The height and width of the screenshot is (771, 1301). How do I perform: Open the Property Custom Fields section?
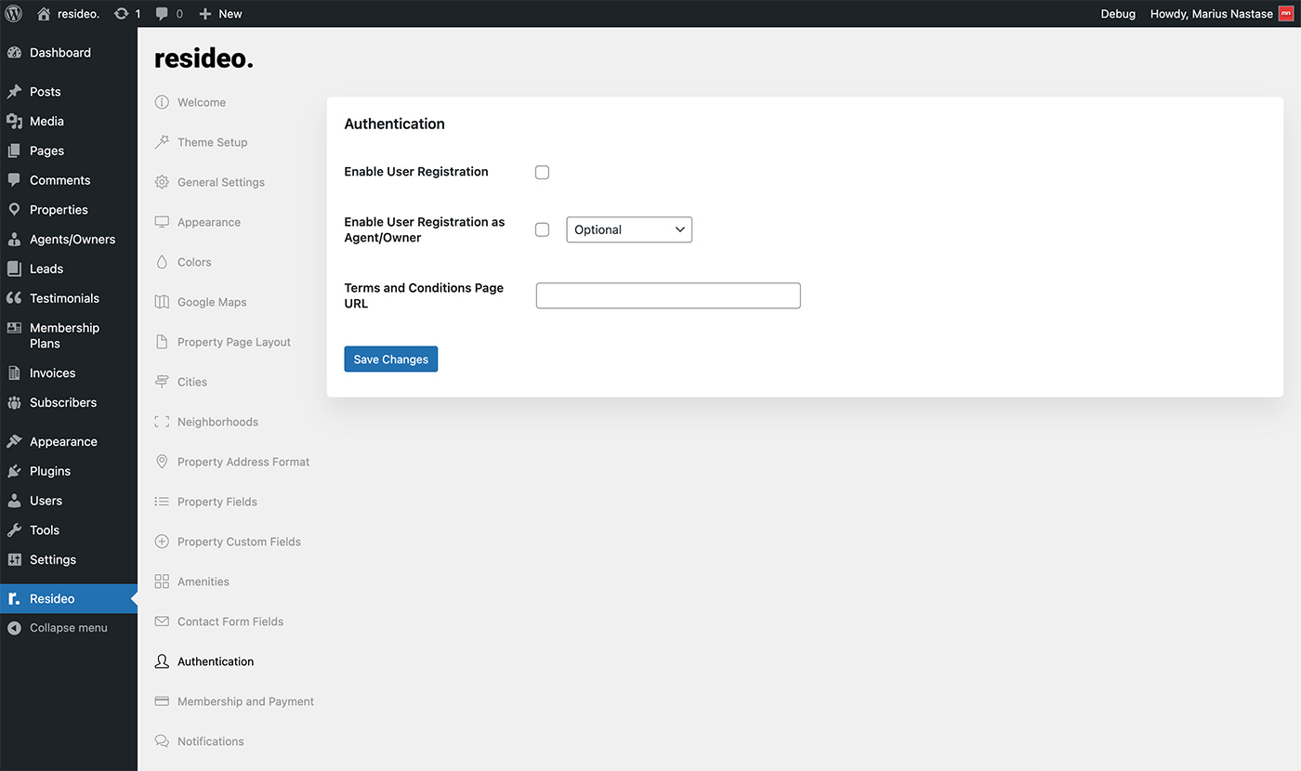click(239, 542)
